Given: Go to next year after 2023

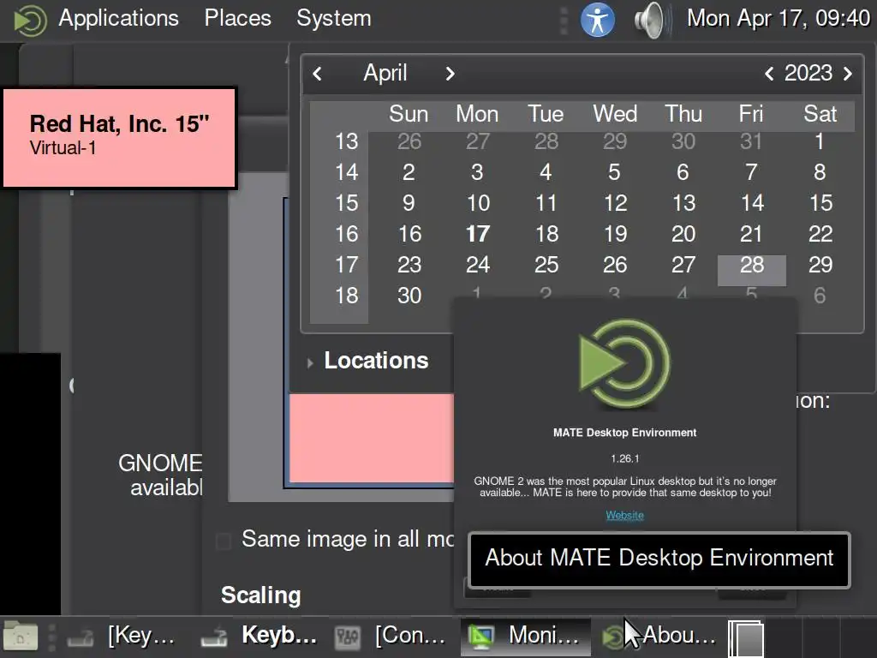Looking at the screenshot, I should click(847, 74).
